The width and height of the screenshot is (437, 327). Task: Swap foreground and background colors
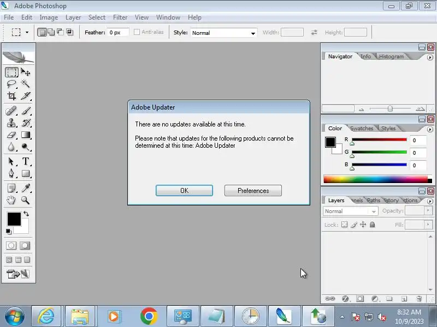pos(26,214)
